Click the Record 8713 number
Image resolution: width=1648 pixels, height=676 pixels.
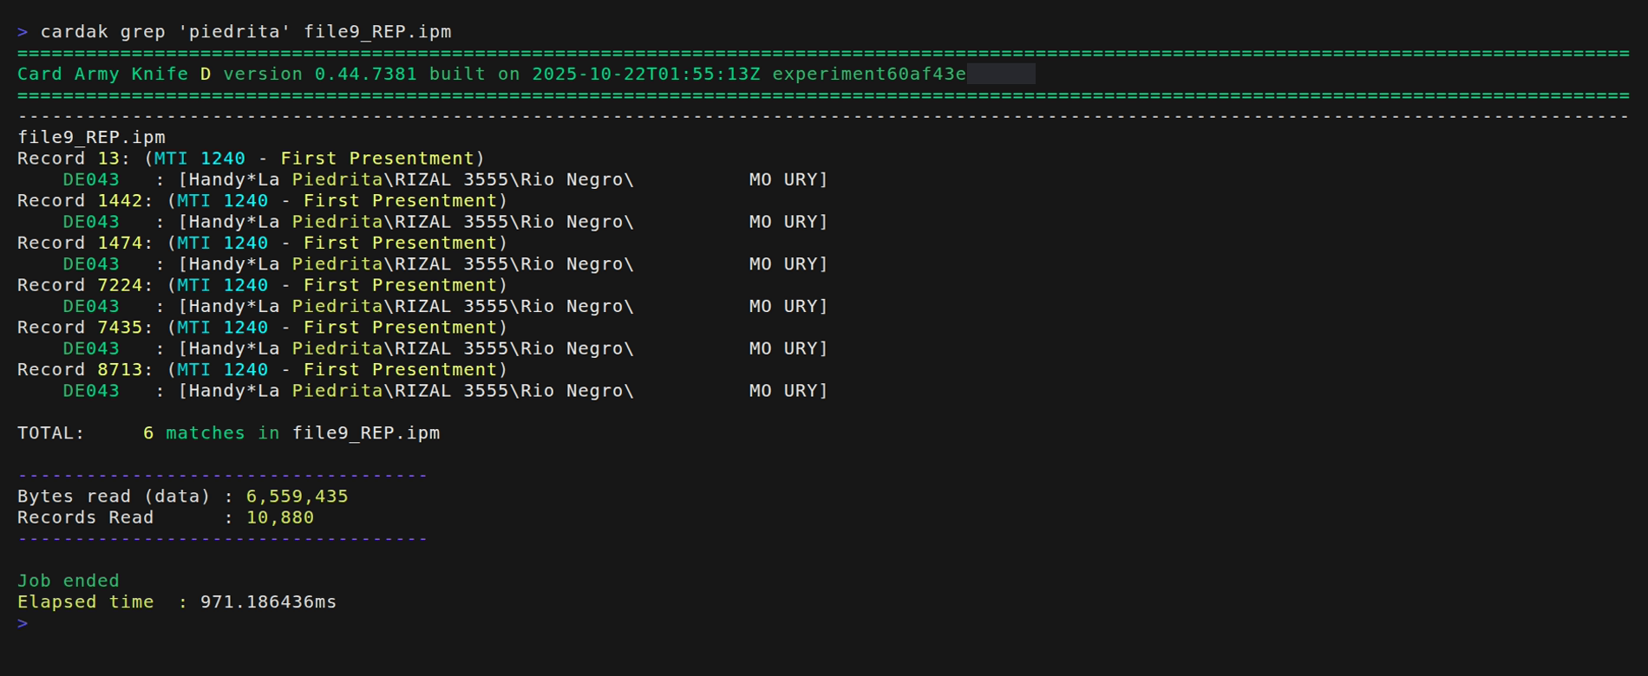(x=120, y=370)
